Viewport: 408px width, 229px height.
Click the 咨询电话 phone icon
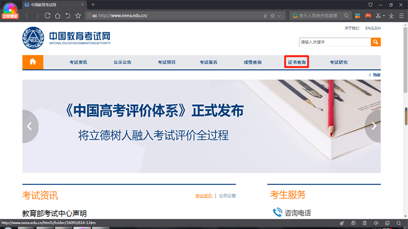[x=277, y=212]
